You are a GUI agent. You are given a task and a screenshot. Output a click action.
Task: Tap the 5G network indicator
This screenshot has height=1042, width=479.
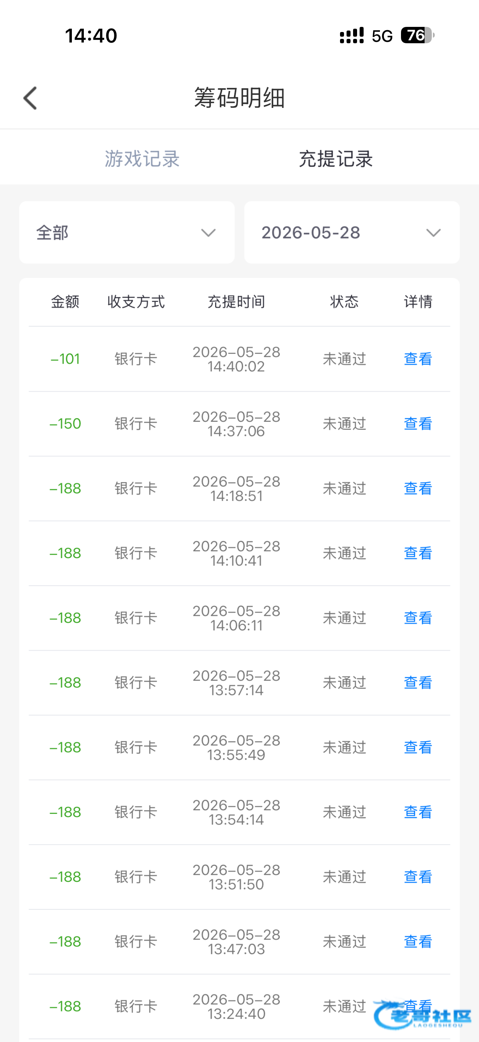[x=382, y=36]
